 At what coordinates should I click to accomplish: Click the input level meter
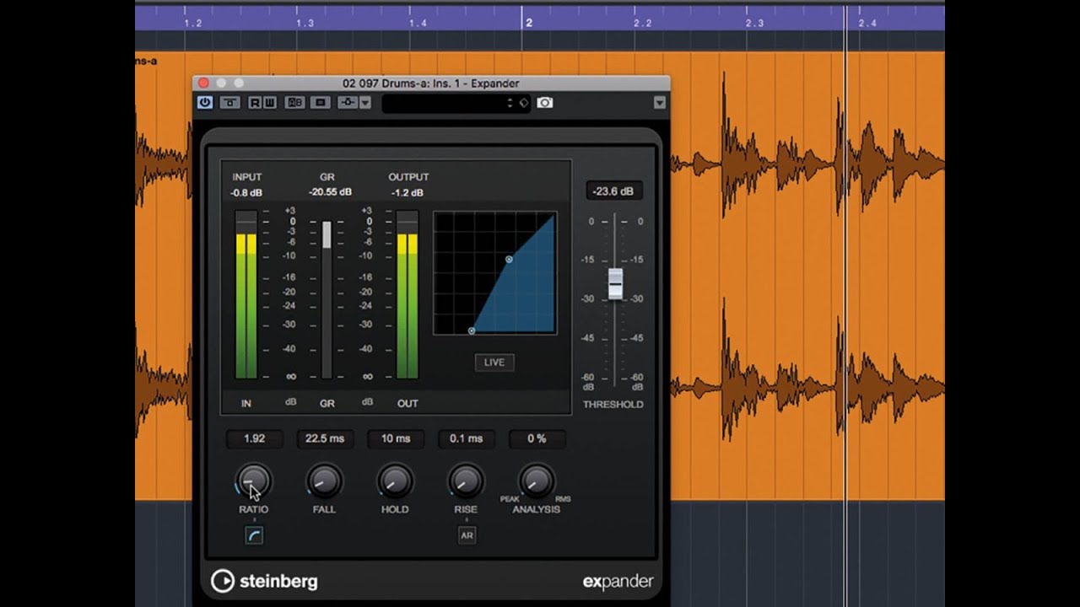[x=246, y=295]
